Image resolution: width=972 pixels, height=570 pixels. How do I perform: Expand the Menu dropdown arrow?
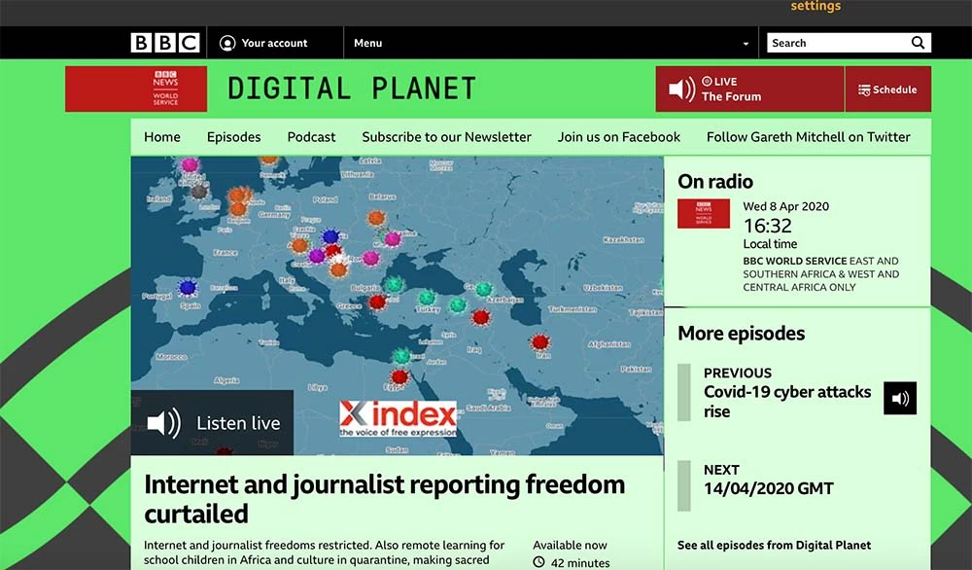[746, 44]
